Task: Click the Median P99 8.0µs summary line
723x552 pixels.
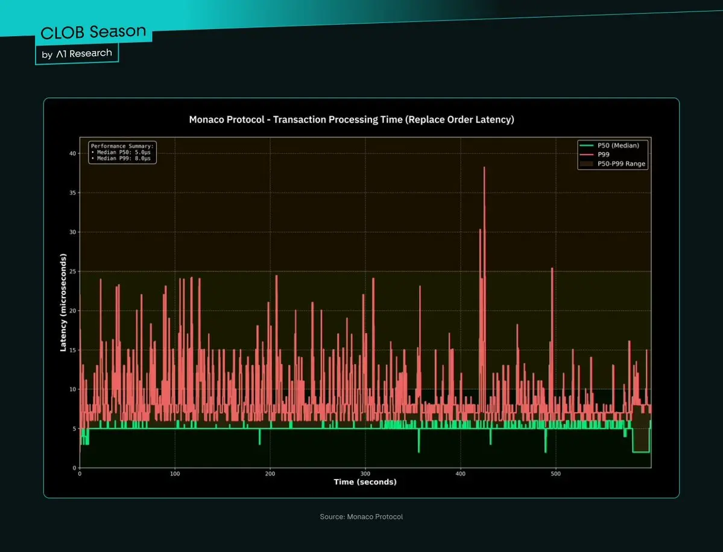Action: 122,159
